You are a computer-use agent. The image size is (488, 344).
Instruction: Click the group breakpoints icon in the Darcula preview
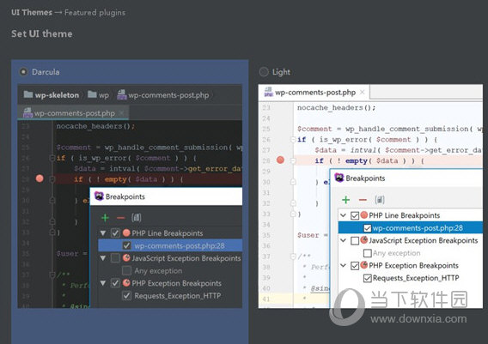[x=137, y=218]
